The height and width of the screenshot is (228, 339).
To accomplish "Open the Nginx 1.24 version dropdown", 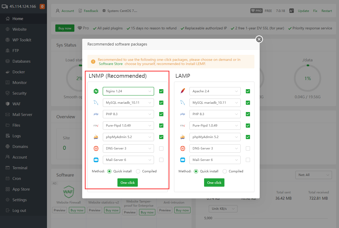I will pyautogui.click(x=128, y=91).
